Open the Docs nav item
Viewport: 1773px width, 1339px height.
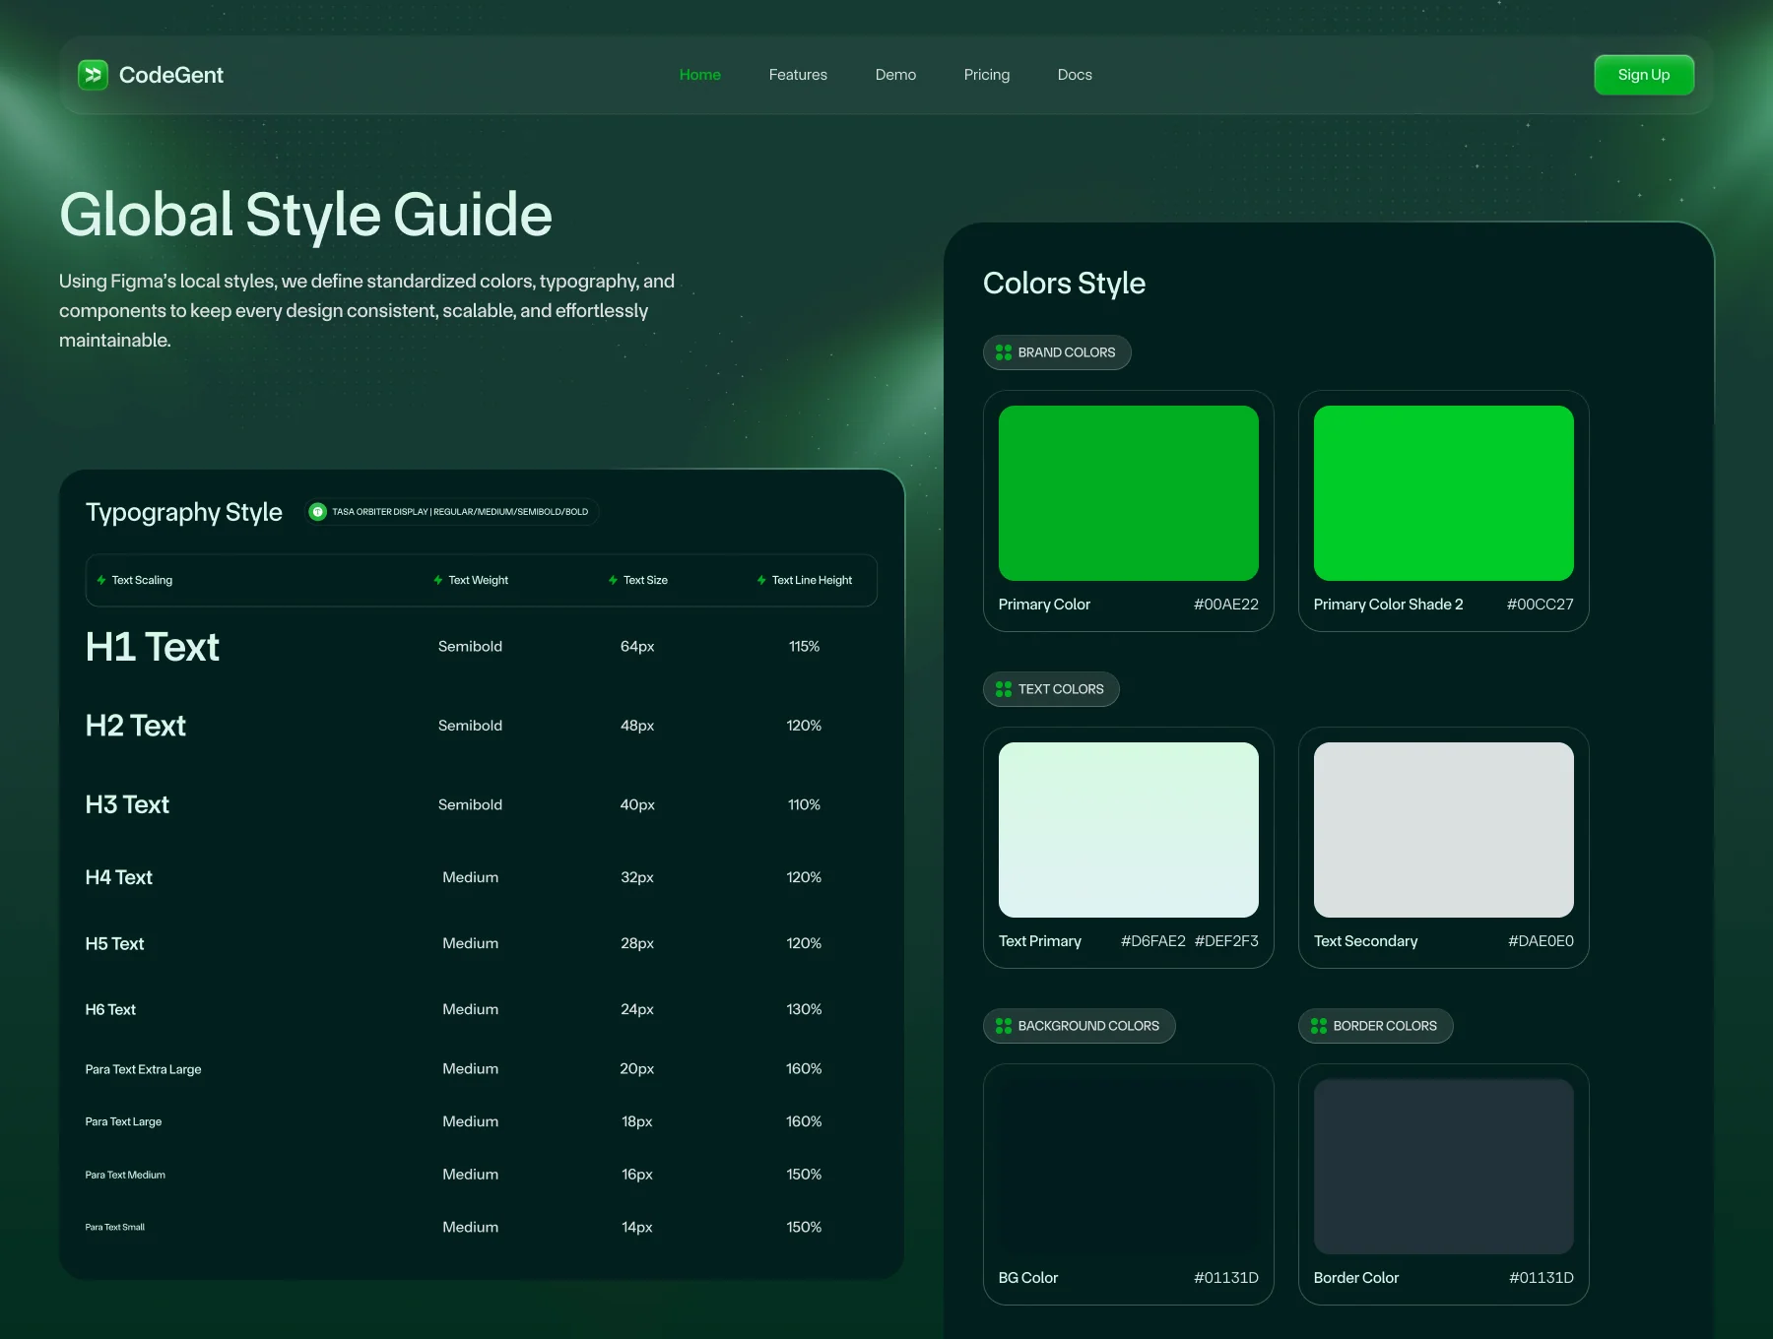coord(1075,75)
